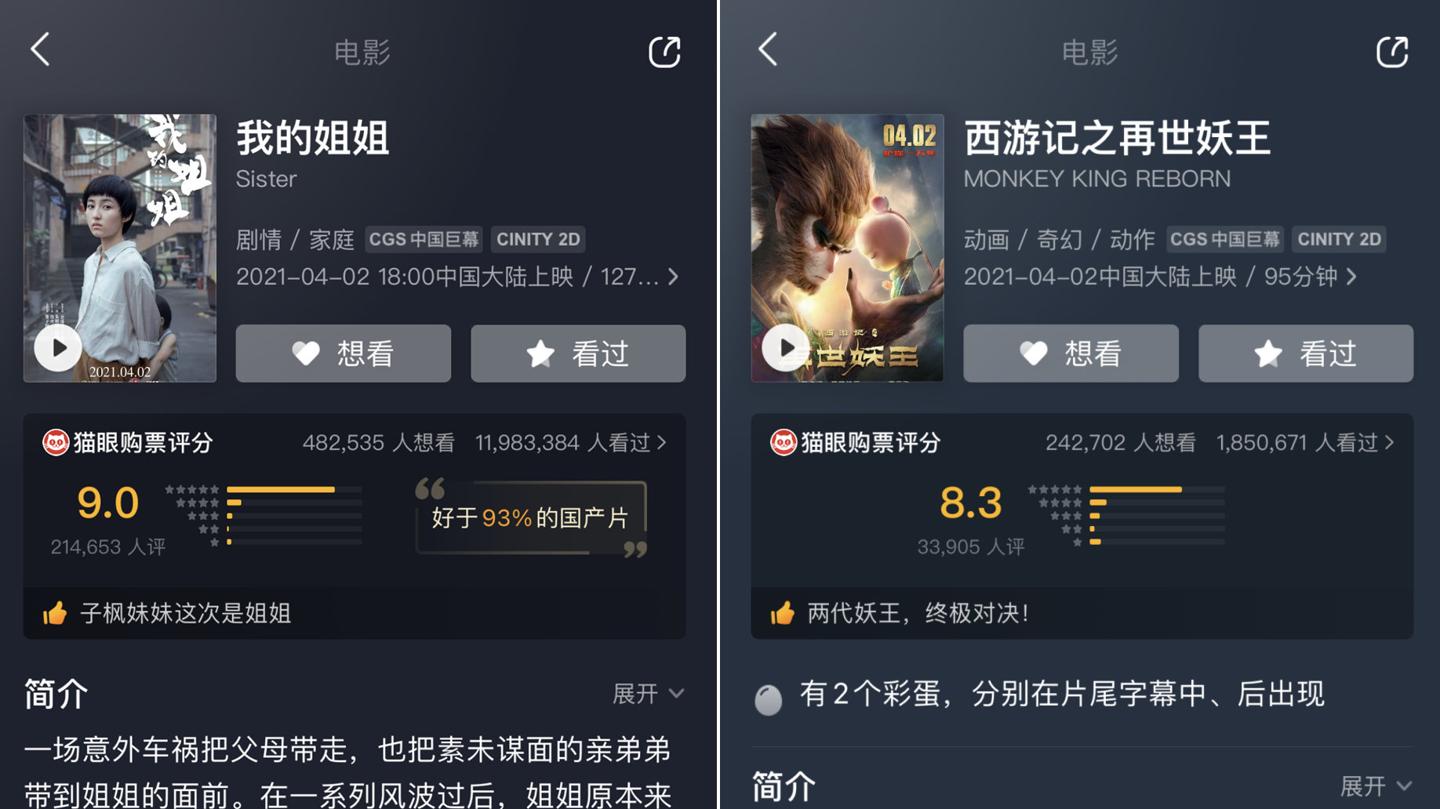Screen dimensions: 1440x809
Task: Mark 我的姐姐 as 想看
Action: pyautogui.click(x=344, y=354)
